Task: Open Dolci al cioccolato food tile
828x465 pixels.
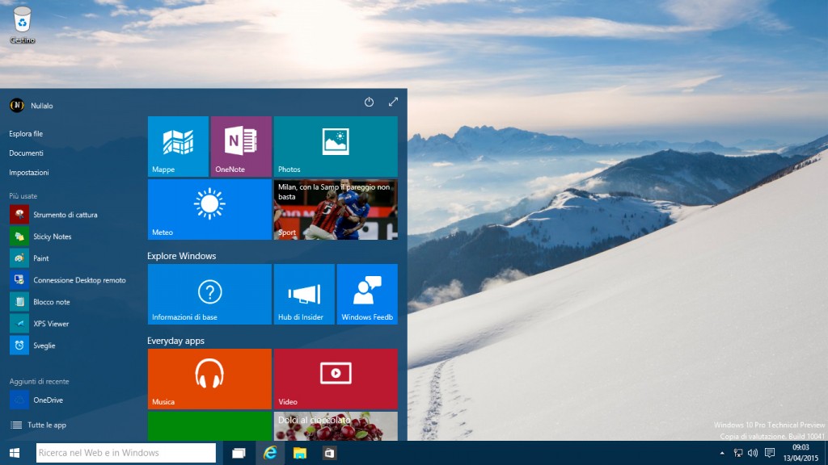Action: (x=336, y=426)
